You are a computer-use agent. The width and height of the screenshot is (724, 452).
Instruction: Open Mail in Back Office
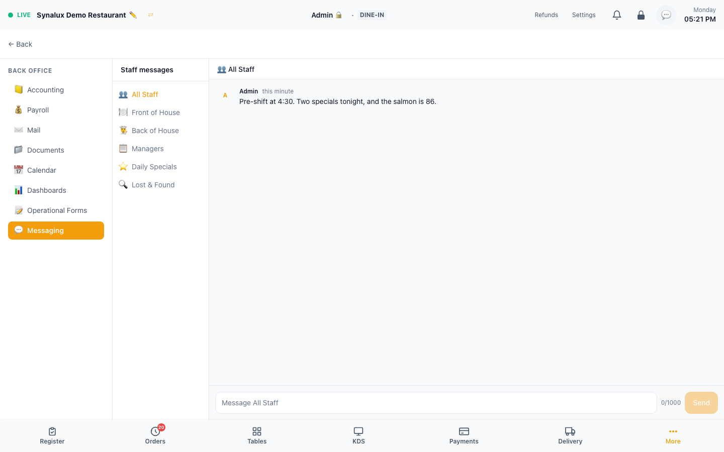pos(56,130)
